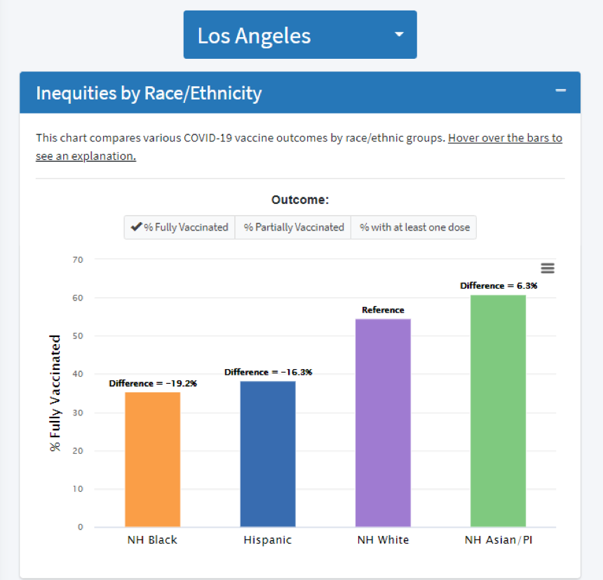Screen dimensions: 603x580
Task: Click the dropdown caret on Los Angeles selector
Action: [x=399, y=34]
